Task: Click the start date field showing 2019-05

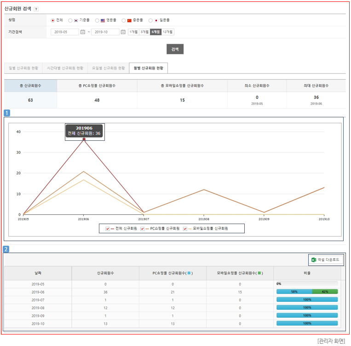Action: [x=65, y=32]
